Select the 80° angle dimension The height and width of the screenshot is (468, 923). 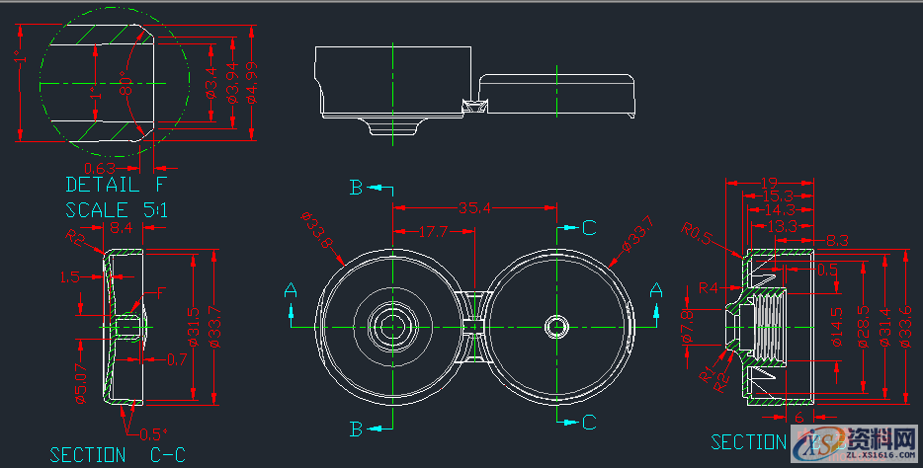(126, 85)
